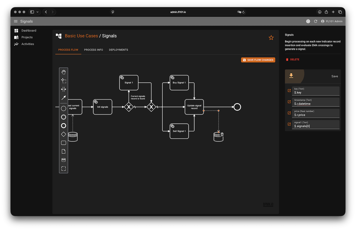Star this process as favorite
The width and height of the screenshot is (356, 230).
click(271, 38)
